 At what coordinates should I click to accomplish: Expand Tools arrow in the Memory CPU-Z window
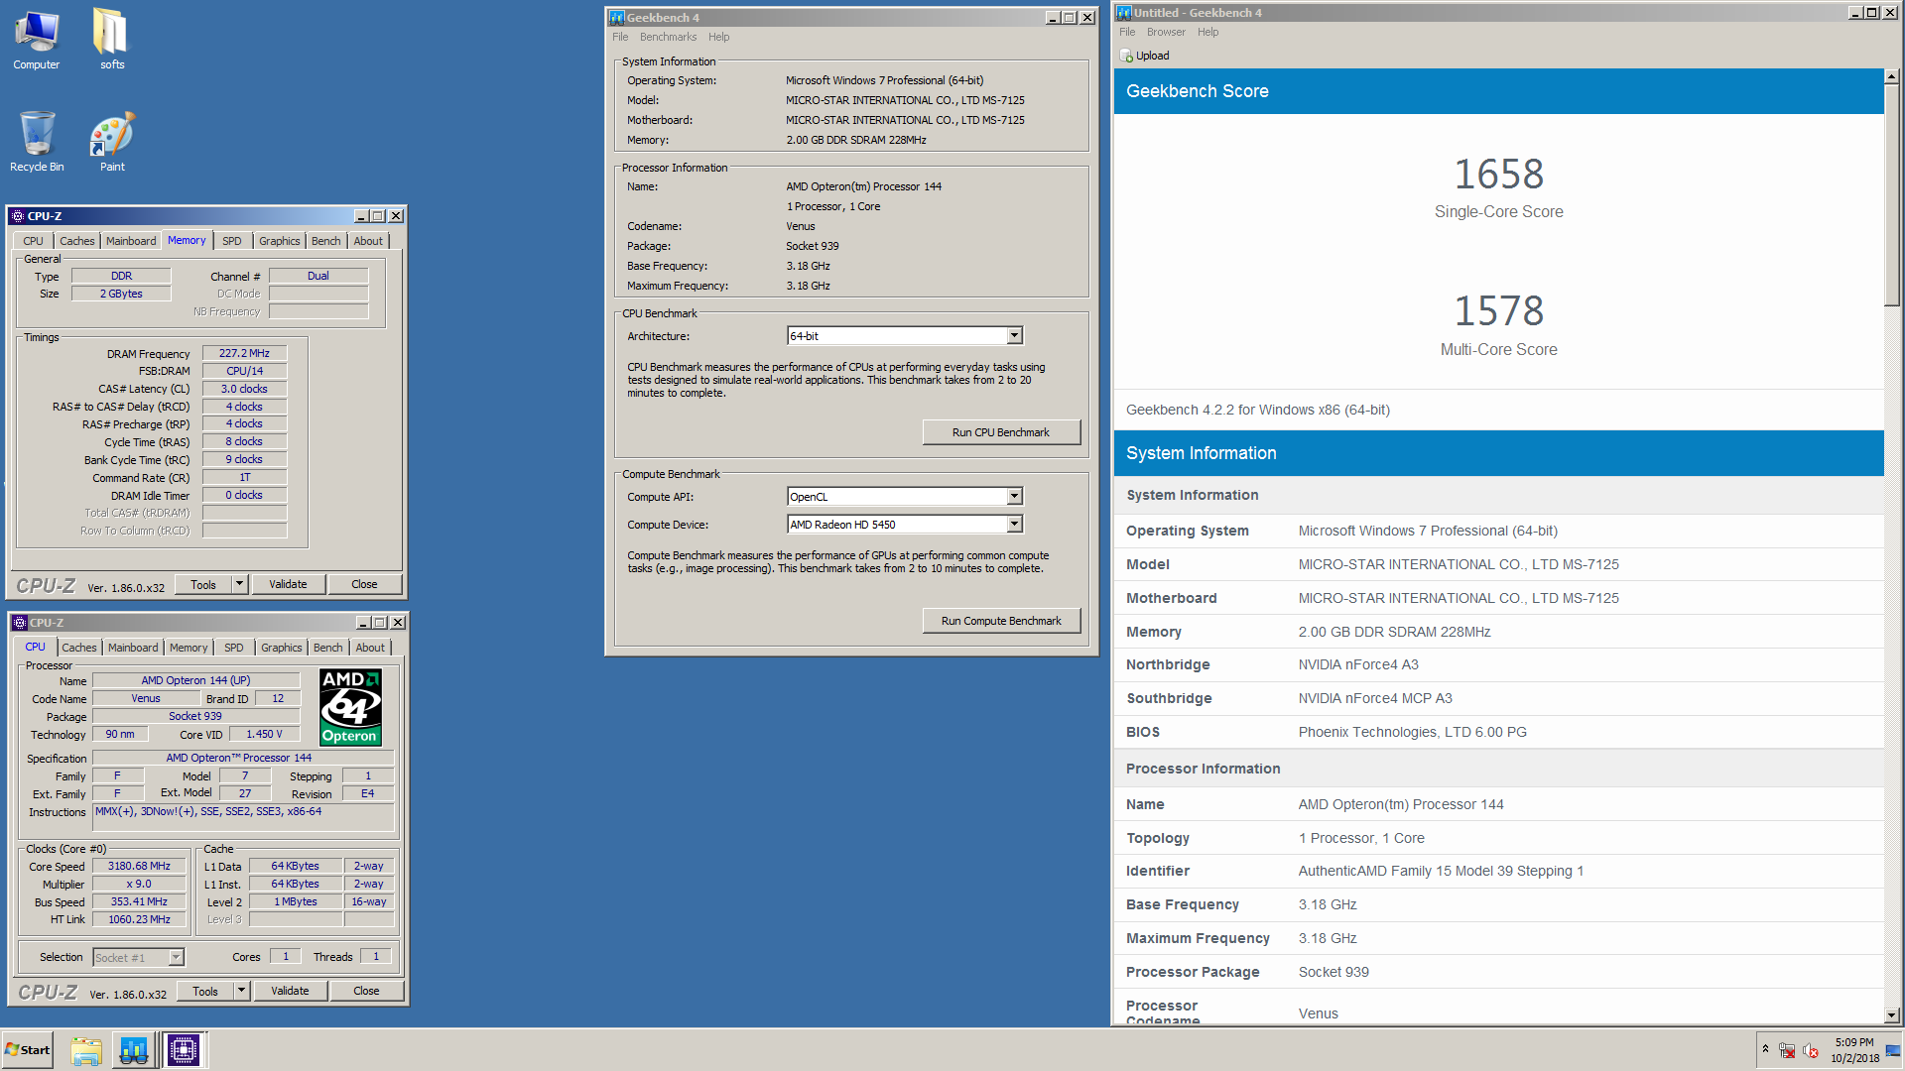[x=239, y=584]
